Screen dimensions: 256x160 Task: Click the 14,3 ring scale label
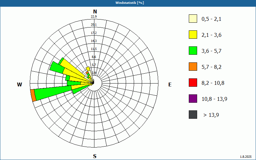[94, 41]
